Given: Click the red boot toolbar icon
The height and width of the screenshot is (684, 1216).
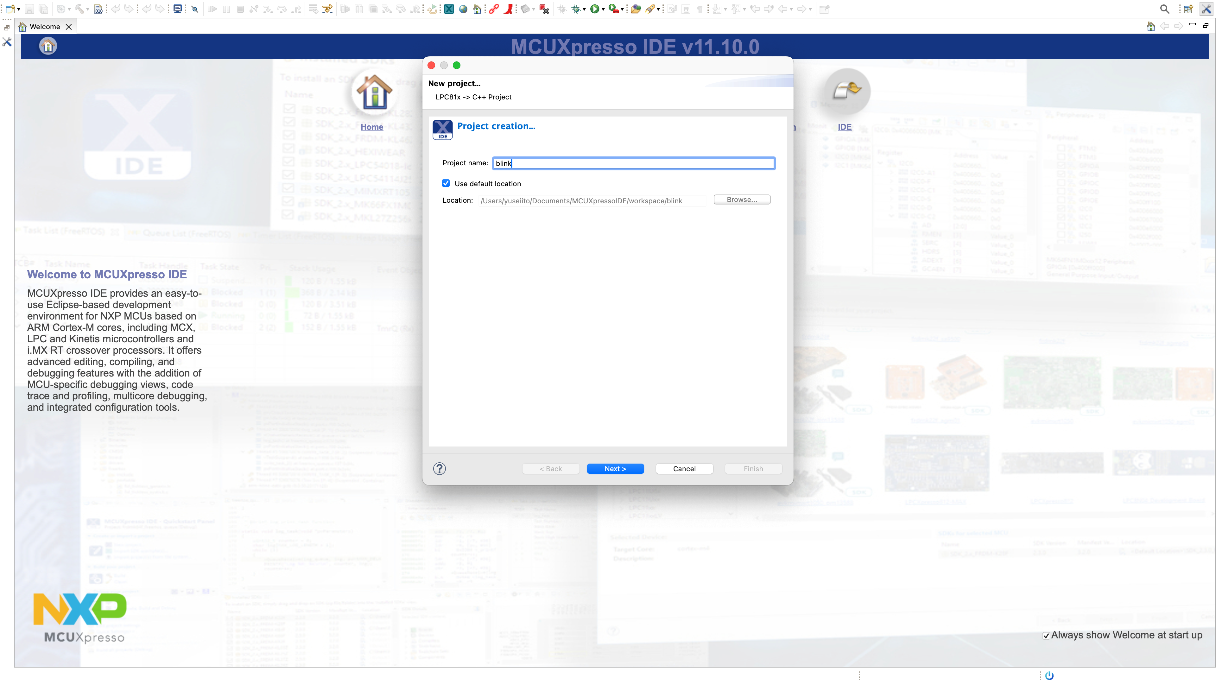Looking at the screenshot, I should [x=508, y=9].
